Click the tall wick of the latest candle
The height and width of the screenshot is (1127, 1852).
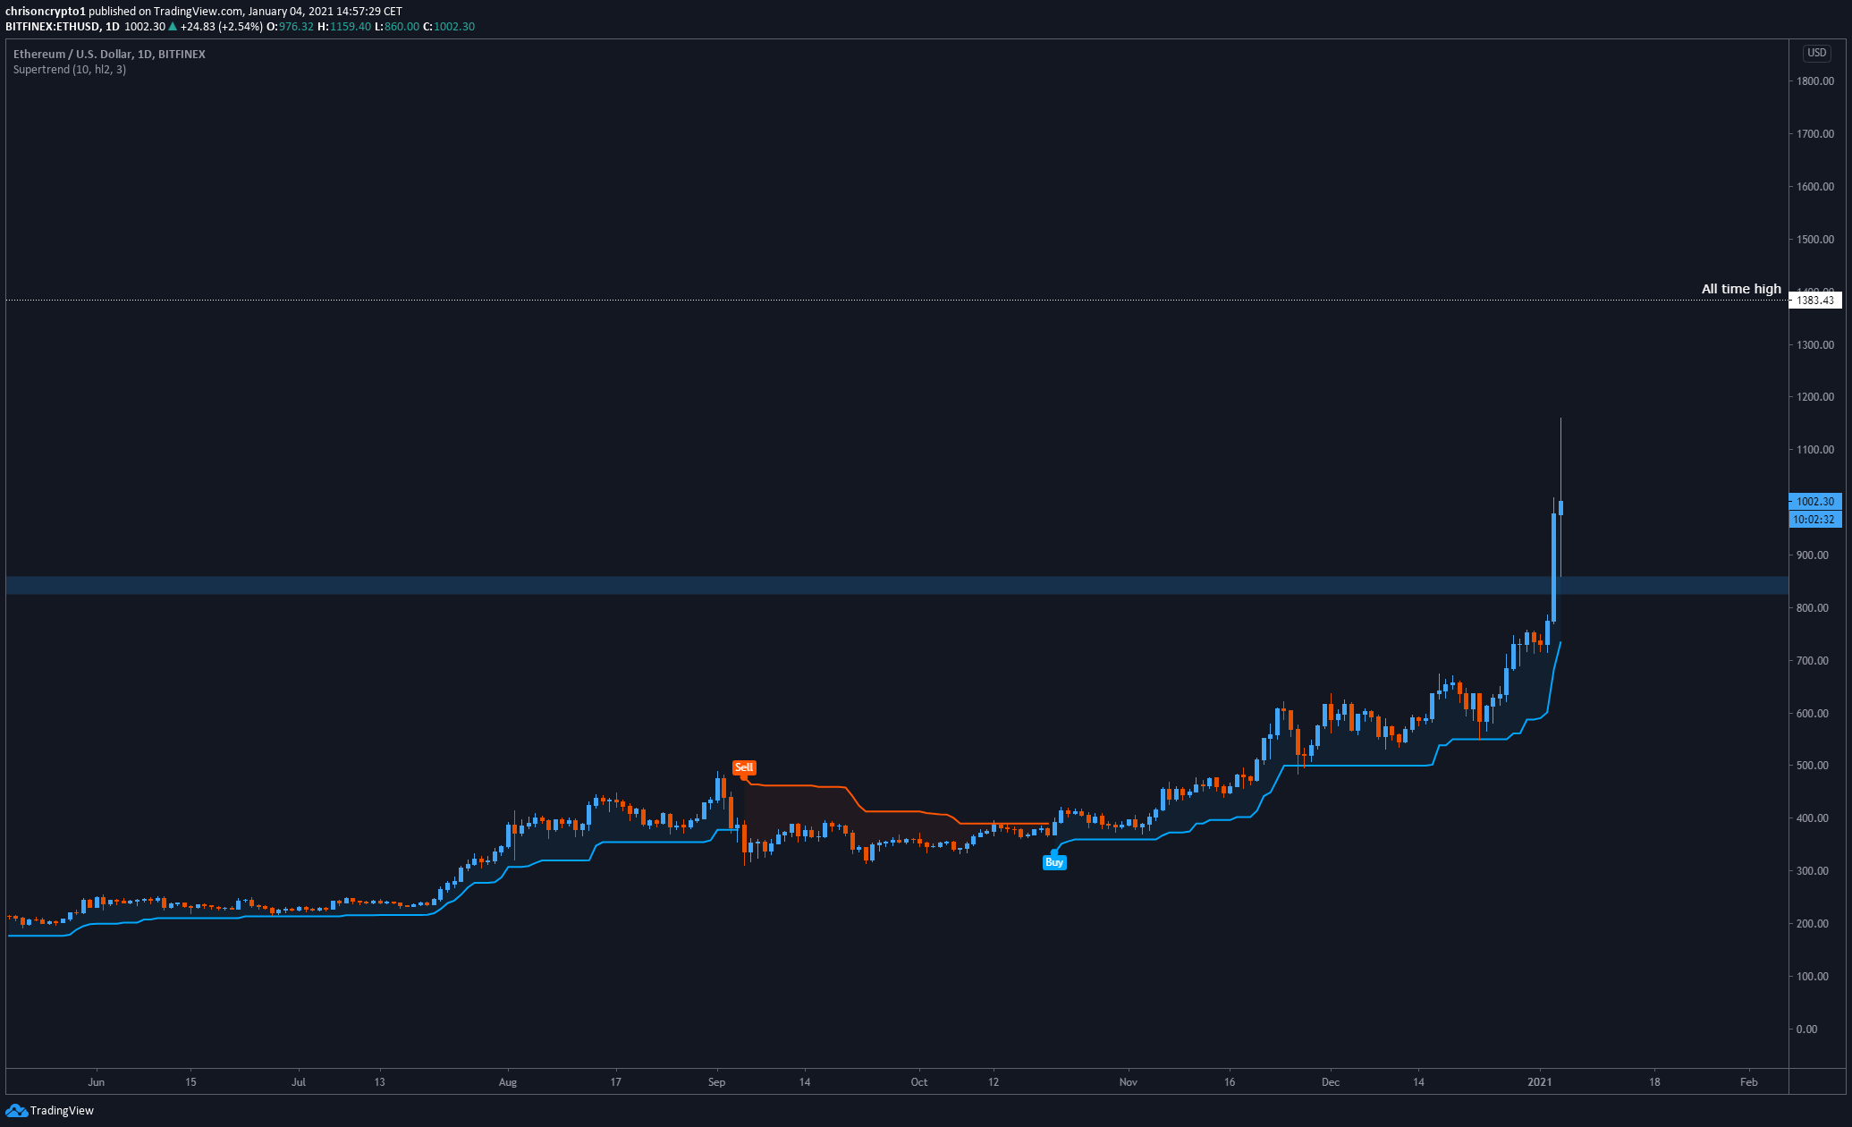1560,456
